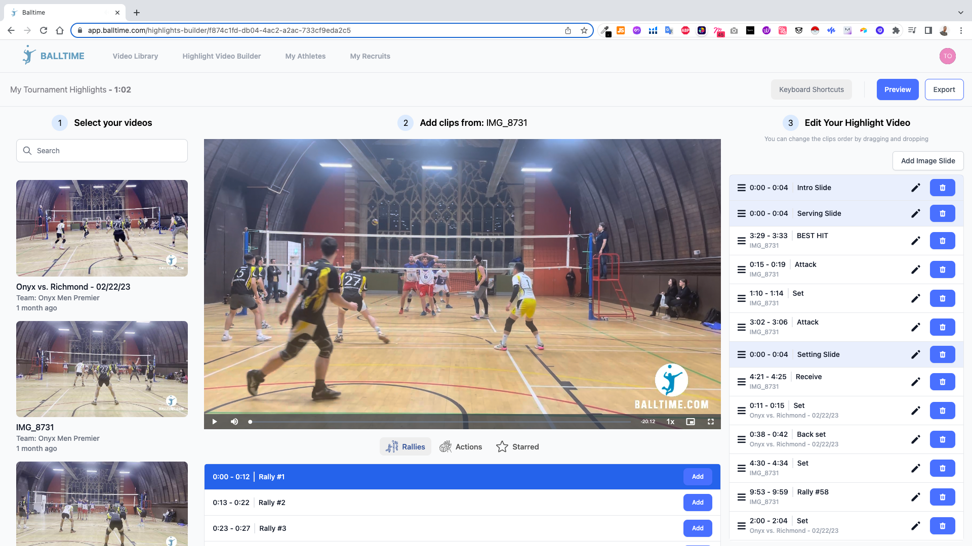Screen dimensions: 972x546
Task: Seek along the video progress bar
Action: point(440,422)
